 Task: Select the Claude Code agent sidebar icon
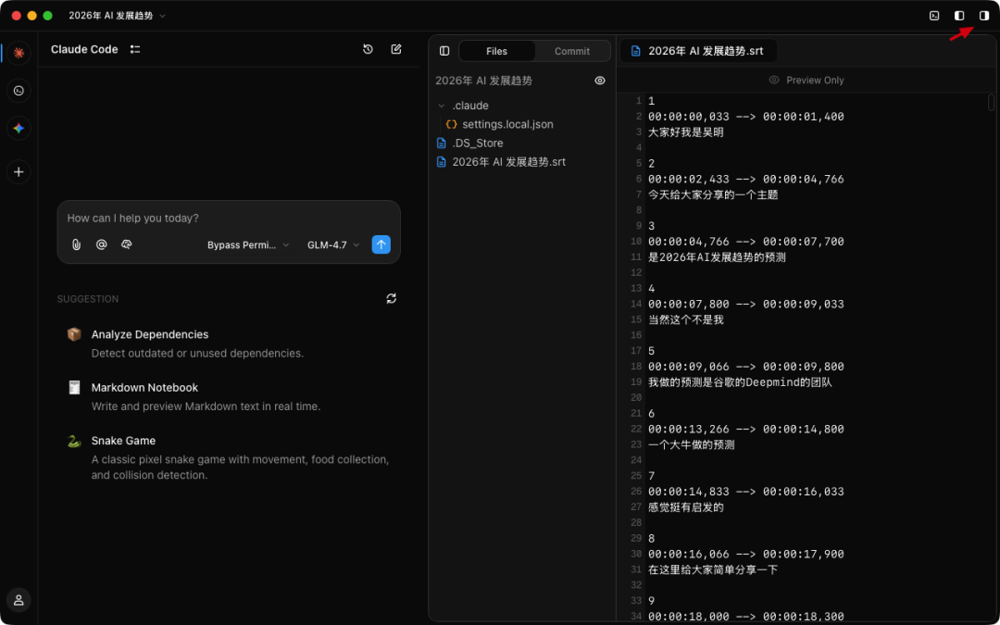click(x=19, y=53)
